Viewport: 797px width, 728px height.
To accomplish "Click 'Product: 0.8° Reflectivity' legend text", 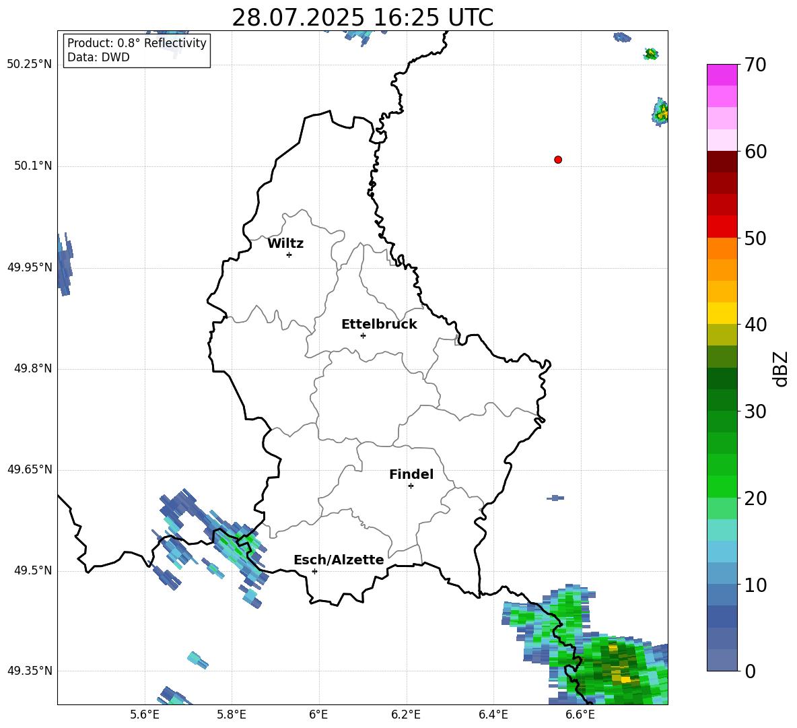I will (137, 43).
